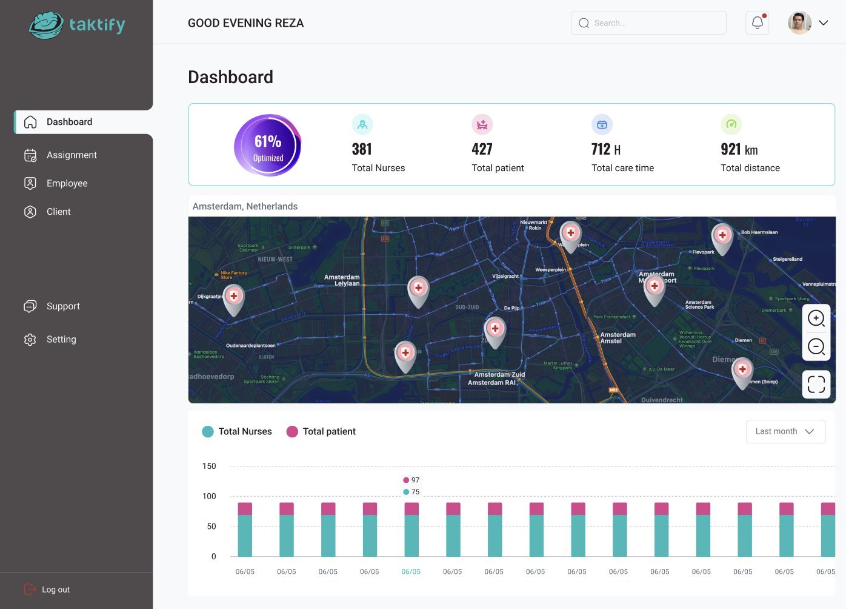Open the Support page

tap(63, 306)
